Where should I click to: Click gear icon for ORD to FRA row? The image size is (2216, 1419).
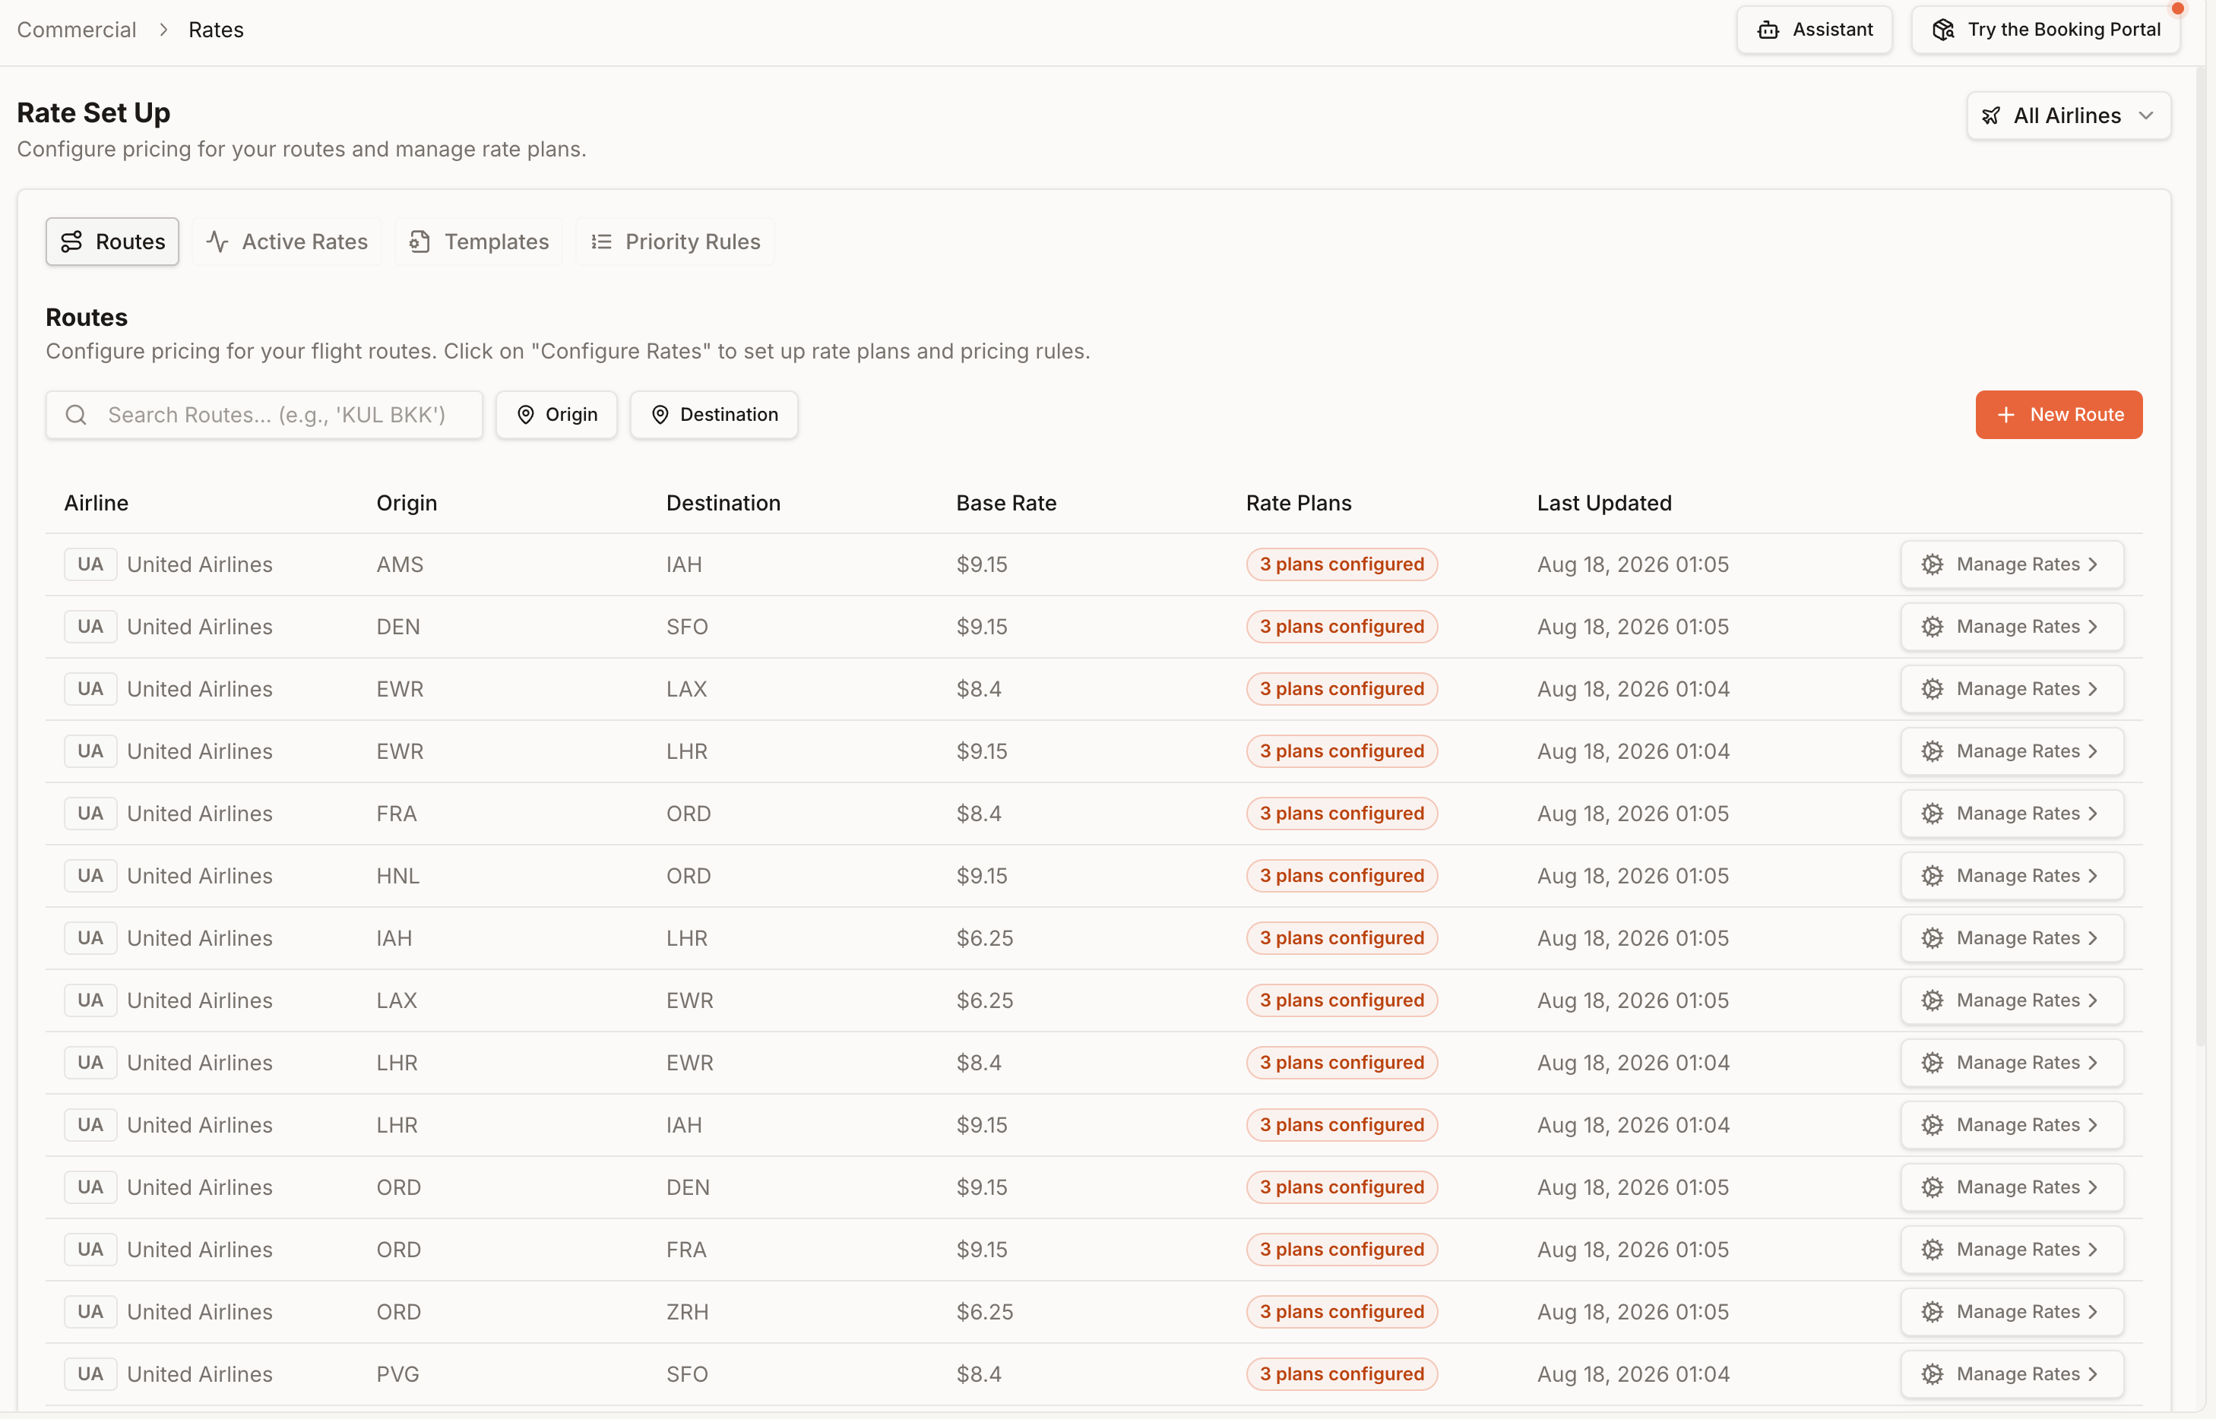point(1932,1250)
